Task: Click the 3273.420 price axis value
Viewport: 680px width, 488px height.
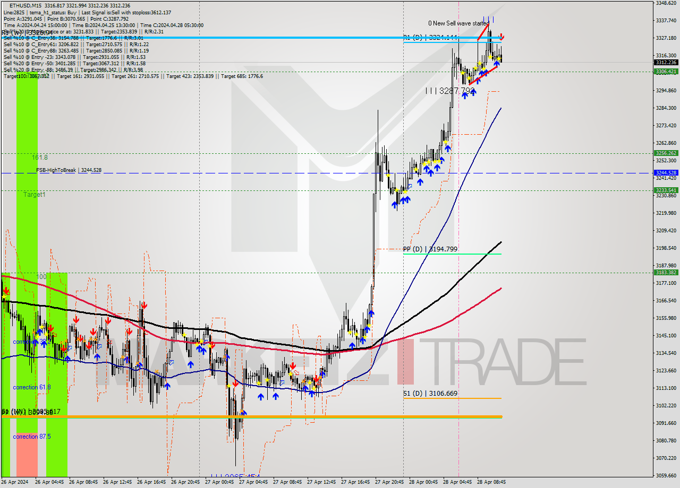Action: point(666,125)
